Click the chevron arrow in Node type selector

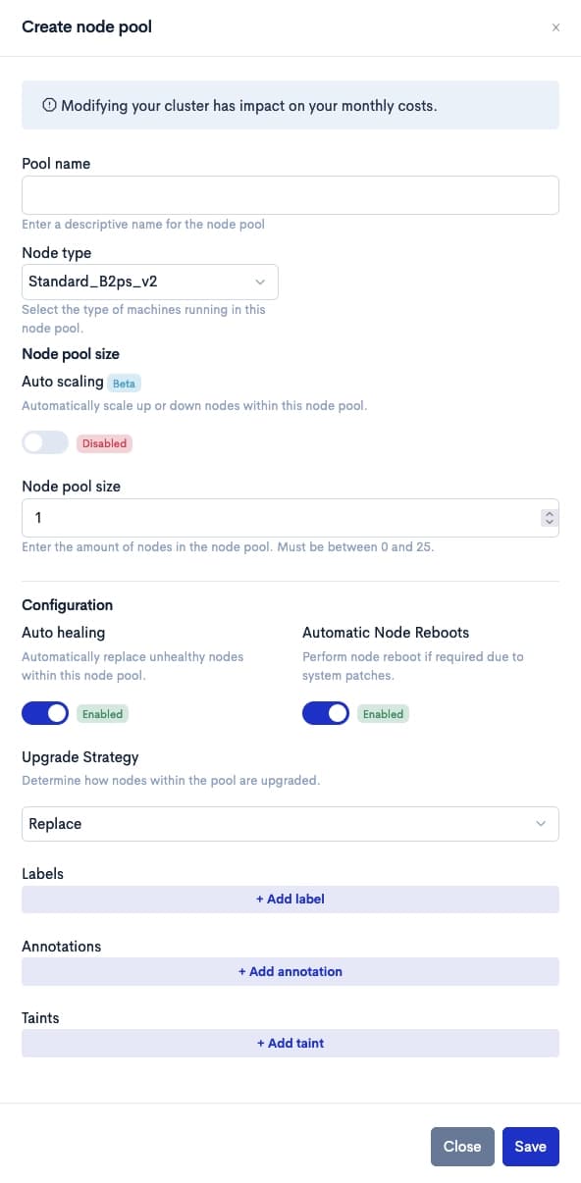coord(260,282)
